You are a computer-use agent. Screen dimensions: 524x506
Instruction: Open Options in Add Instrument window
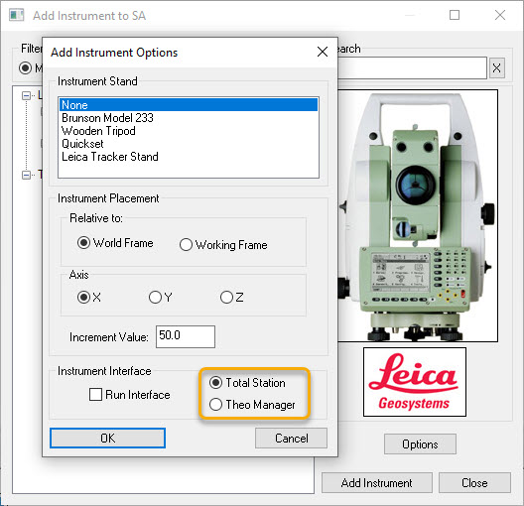point(420,444)
